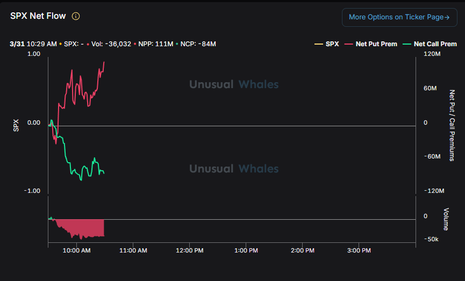Select the SPX Net Flow title
This screenshot has width=465, height=281.
tap(38, 16)
